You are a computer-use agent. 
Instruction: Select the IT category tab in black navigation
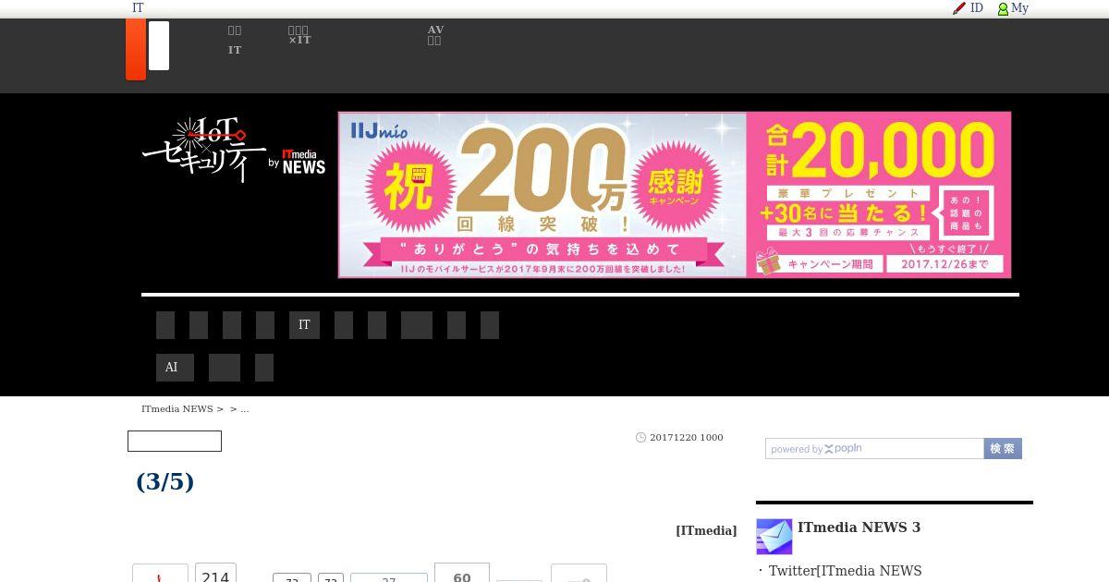(304, 325)
